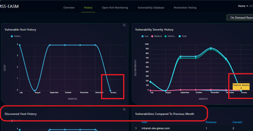Click the January data point in Vulnerable Host chart

coord(110,90)
